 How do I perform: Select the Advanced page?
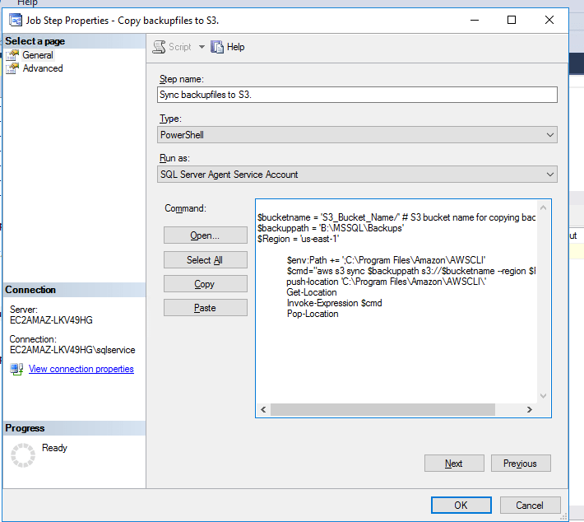coord(42,68)
